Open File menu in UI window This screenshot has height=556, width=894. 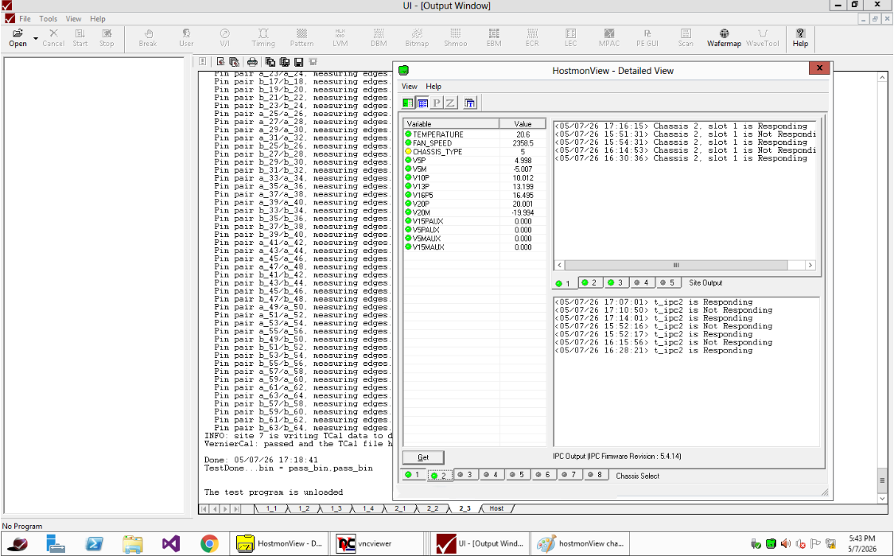pos(25,19)
